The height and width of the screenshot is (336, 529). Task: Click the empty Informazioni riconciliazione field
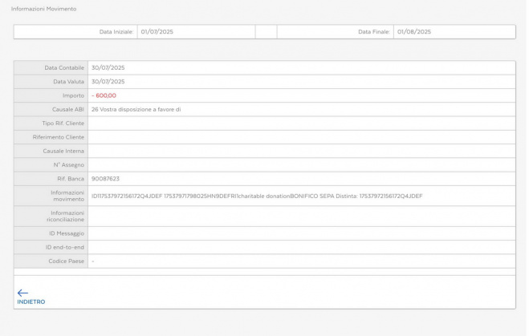click(301, 216)
